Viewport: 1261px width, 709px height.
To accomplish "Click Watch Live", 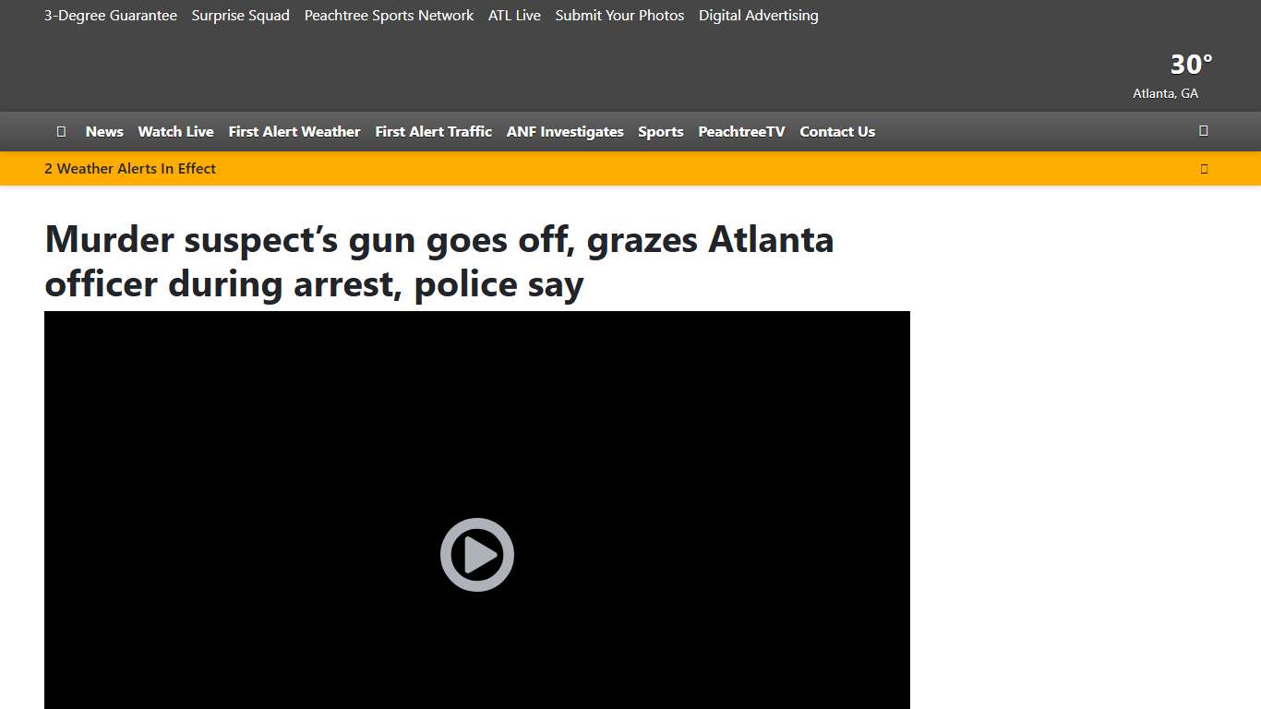I will [175, 131].
